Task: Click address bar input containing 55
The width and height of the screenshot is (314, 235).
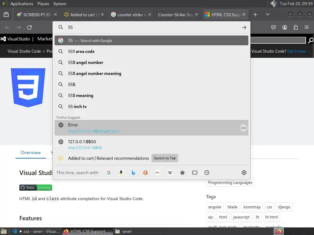Action: 152,27
